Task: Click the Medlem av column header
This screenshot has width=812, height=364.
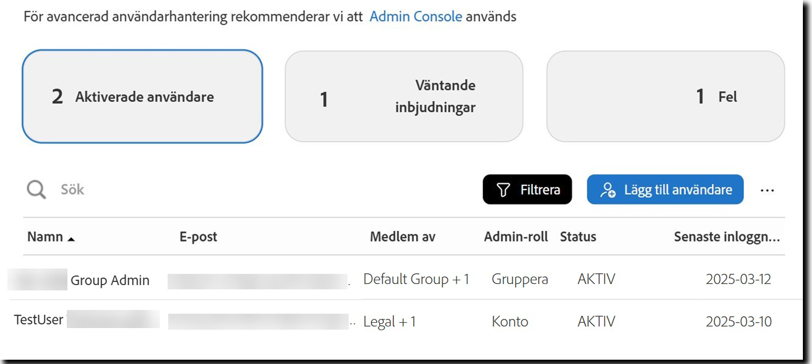Action: (404, 236)
